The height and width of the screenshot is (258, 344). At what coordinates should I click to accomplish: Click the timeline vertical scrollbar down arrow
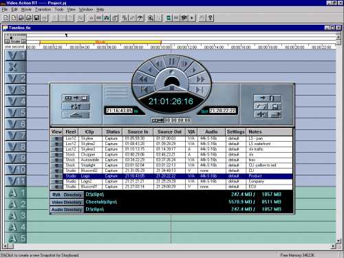(x=338, y=241)
